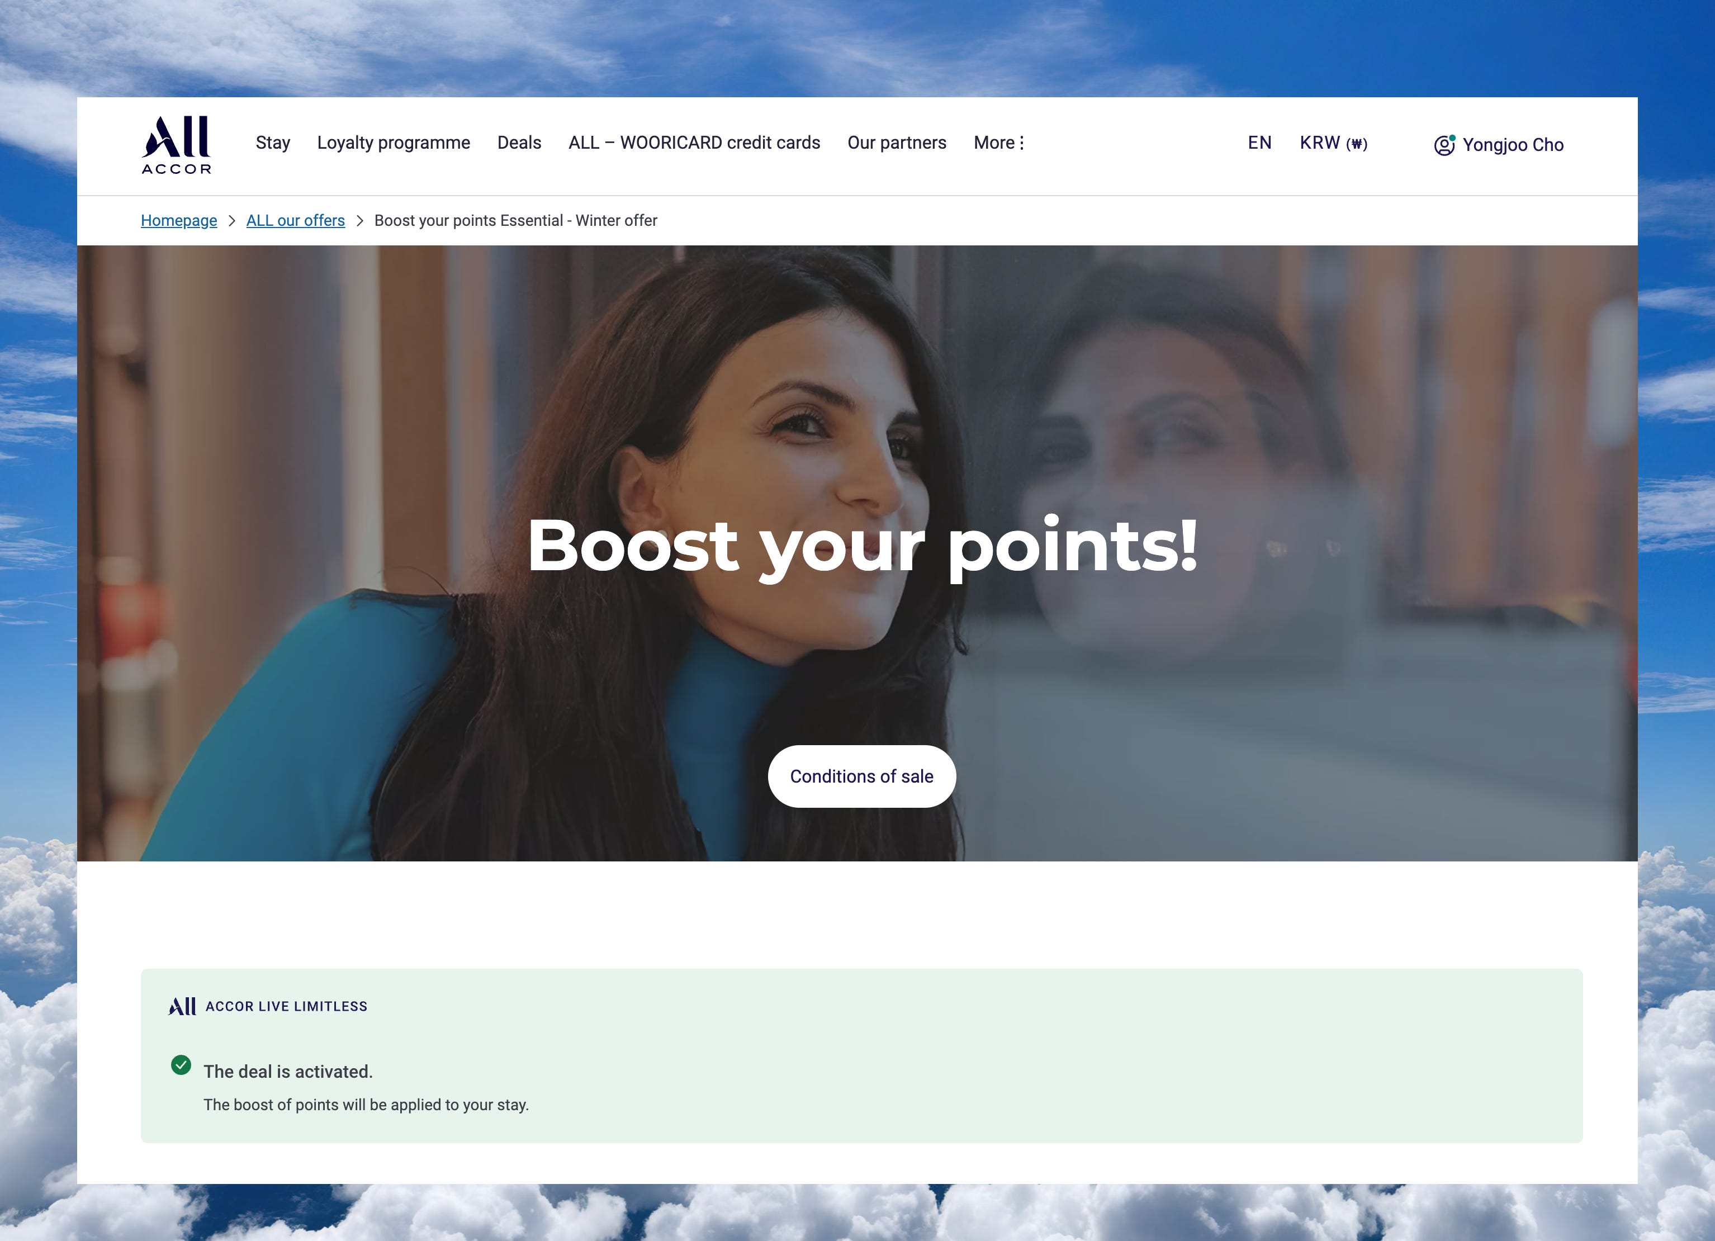Click the chevron after Homepage breadcrumb
Image resolution: width=1715 pixels, height=1241 pixels.
click(232, 220)
